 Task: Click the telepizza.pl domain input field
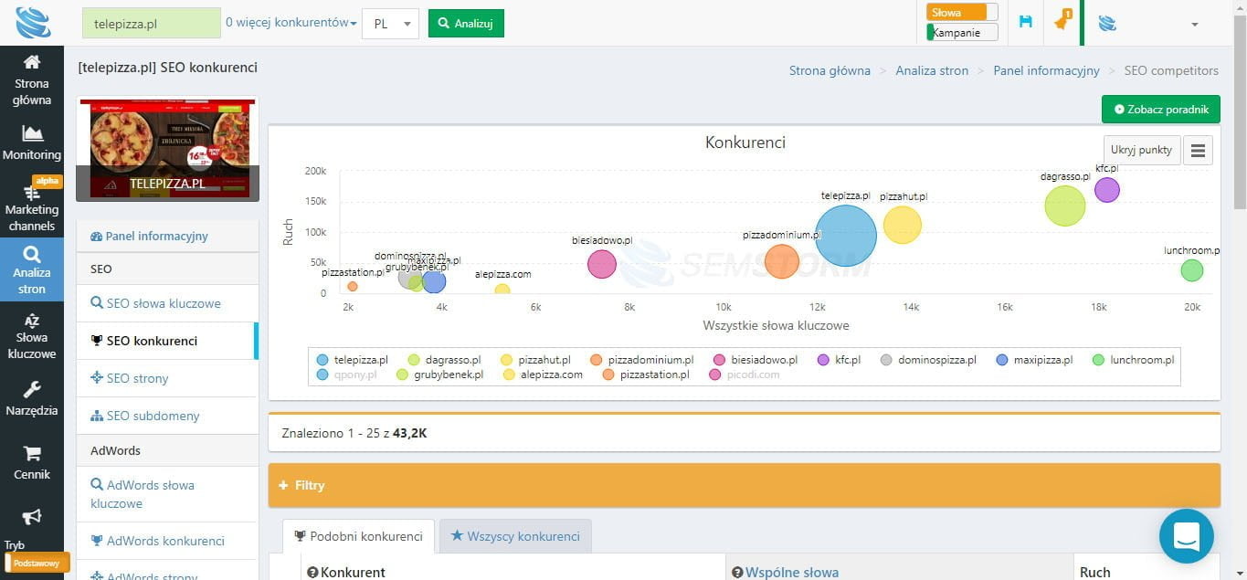coord(152,24)
